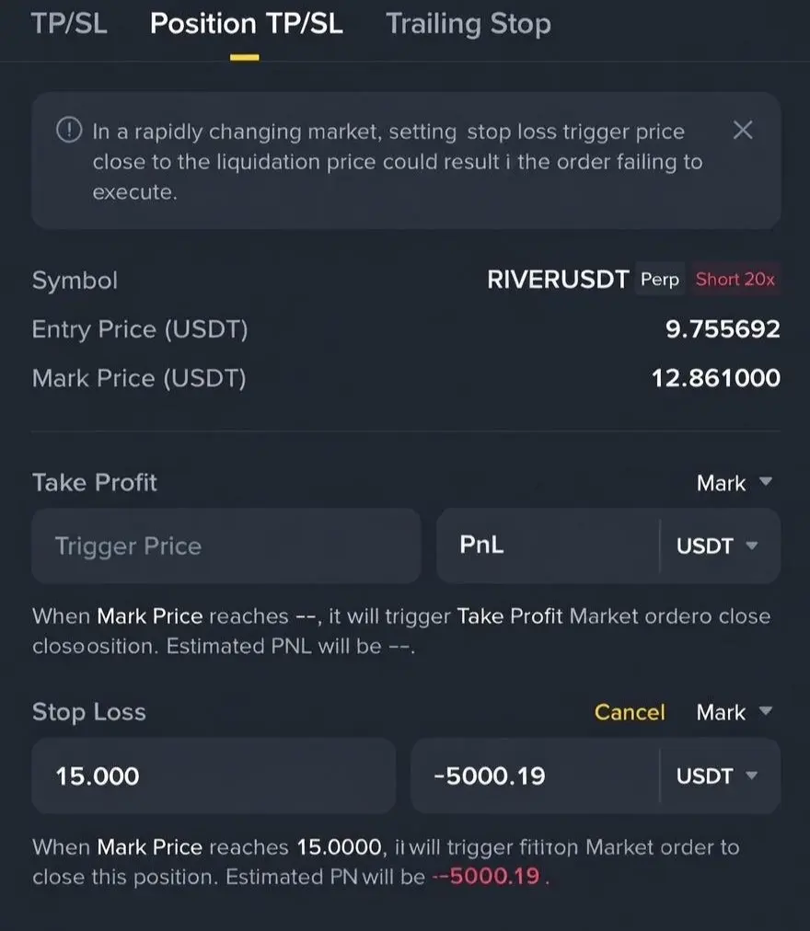Open the Take Profit USDT unit dropdown
The width and height of the screenshot is (810, 931).
[717, 546]
